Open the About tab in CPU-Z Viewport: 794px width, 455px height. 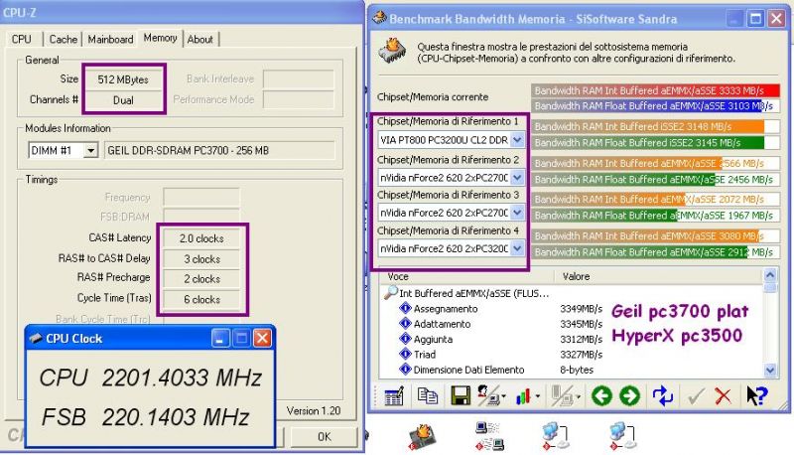pos(200,39)
